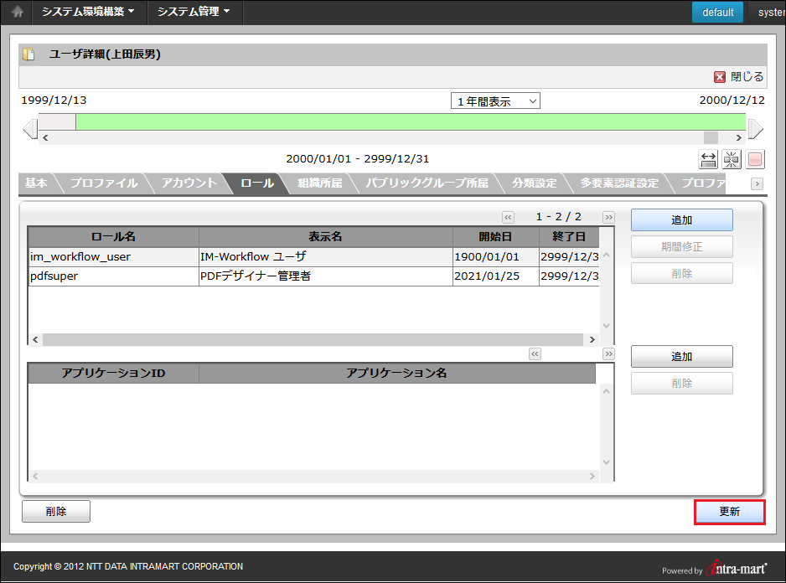The height and width of the screenshot is (583, 786).
Task: Click the red delete period icon
Action: click(755, 159)
